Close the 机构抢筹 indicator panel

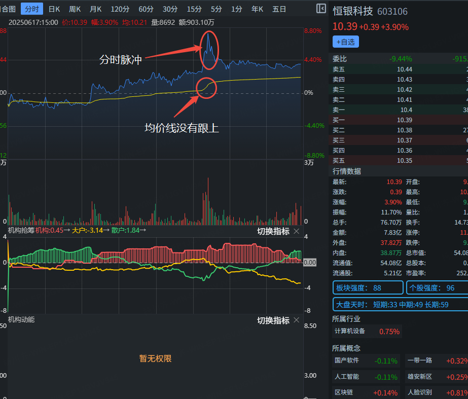click(297, 231)
